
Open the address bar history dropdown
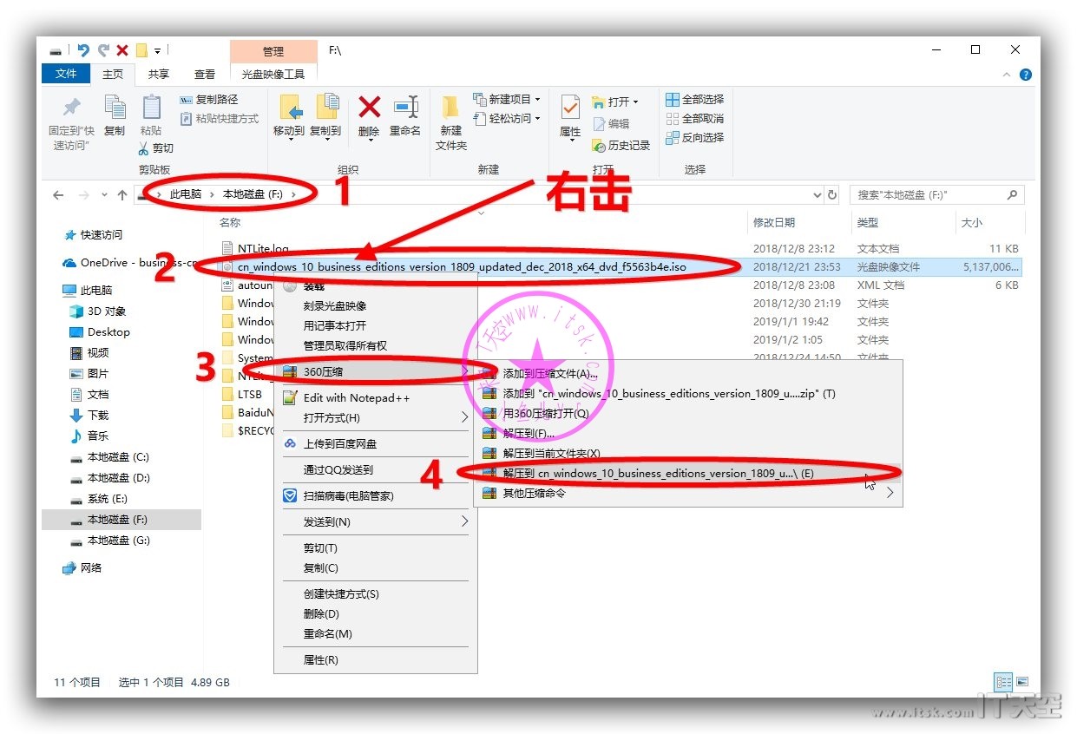[818, 195]
